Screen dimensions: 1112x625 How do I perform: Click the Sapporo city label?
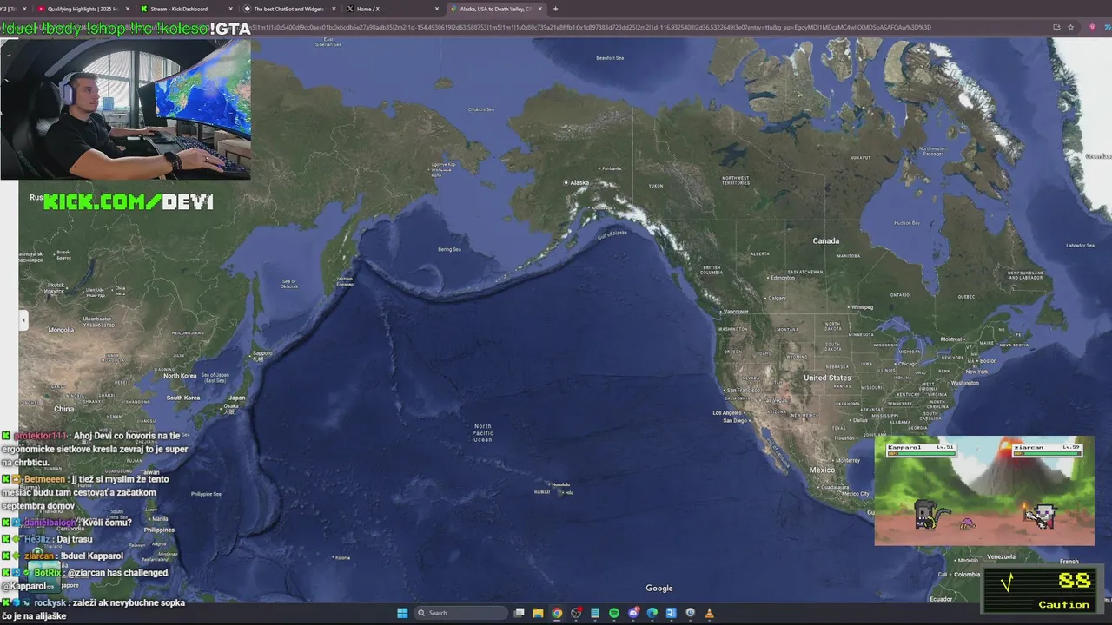261,353
